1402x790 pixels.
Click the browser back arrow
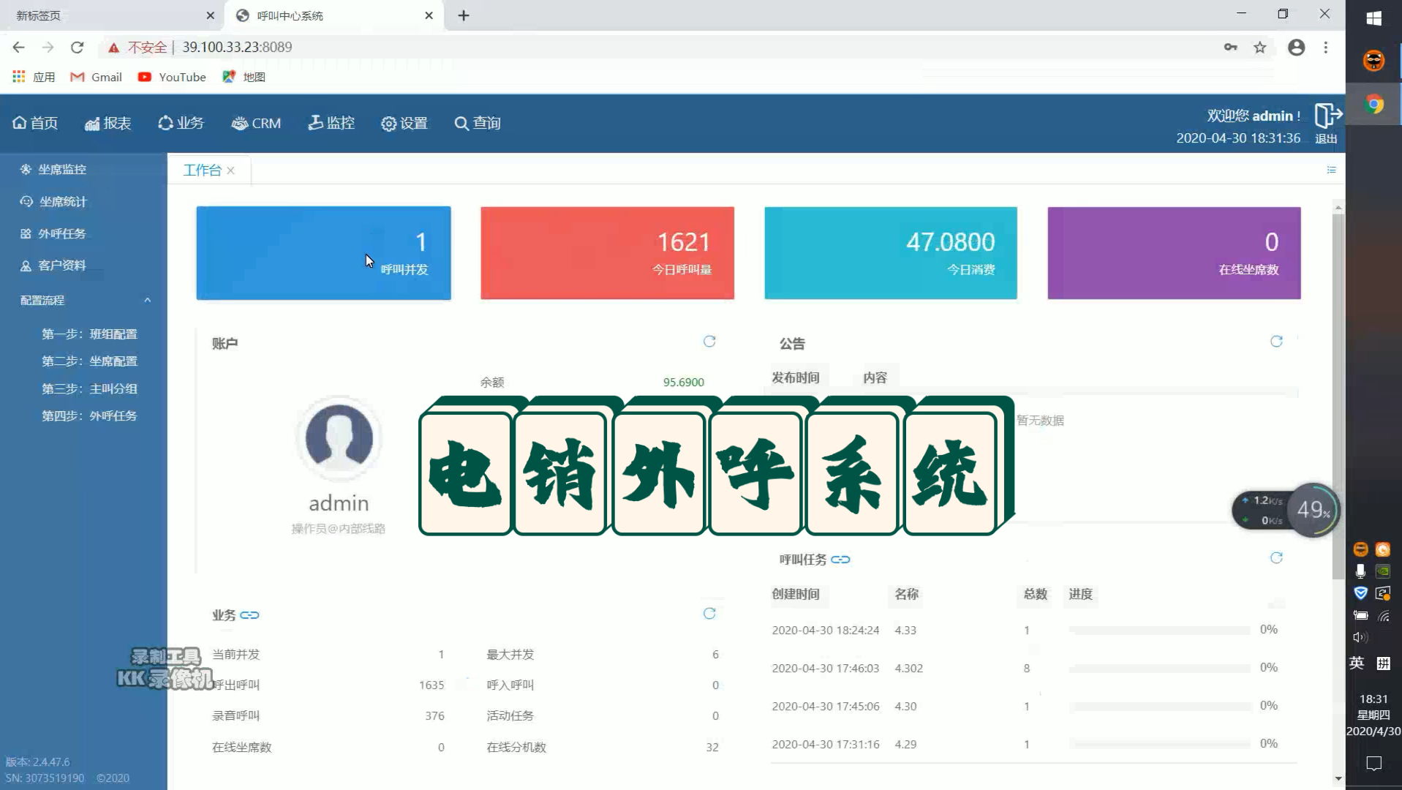click(18, 47)
